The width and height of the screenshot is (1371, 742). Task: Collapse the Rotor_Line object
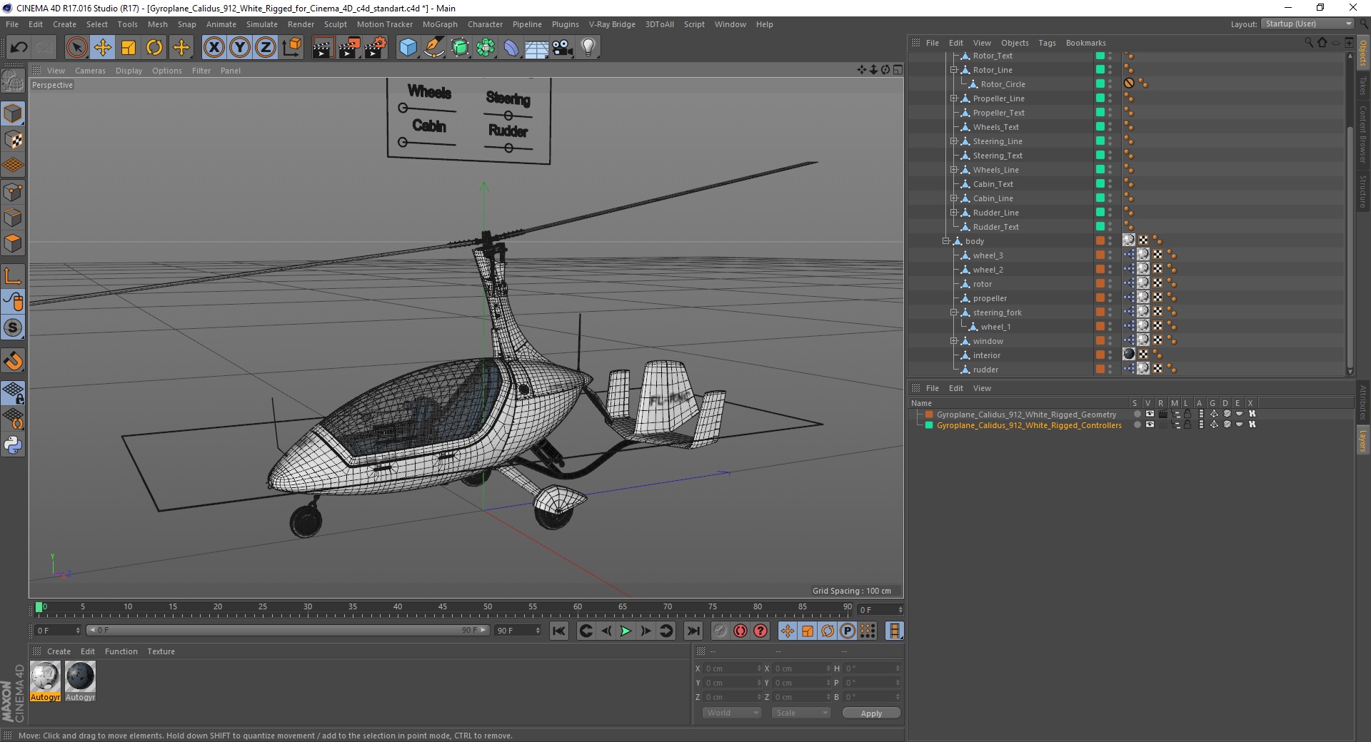[x=953, y=70]
